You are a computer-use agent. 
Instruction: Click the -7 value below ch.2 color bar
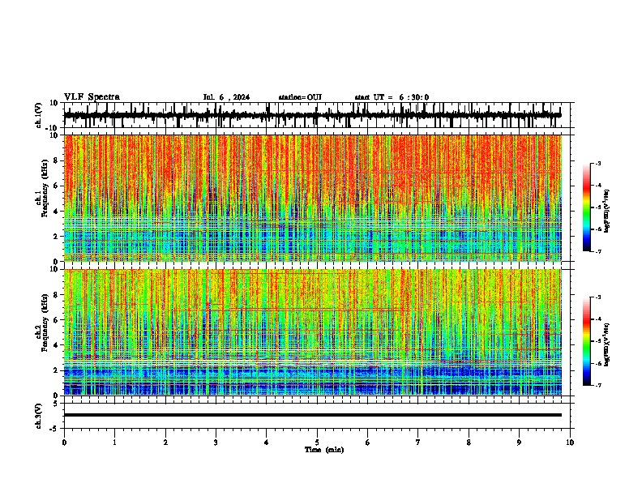(597, 385)
